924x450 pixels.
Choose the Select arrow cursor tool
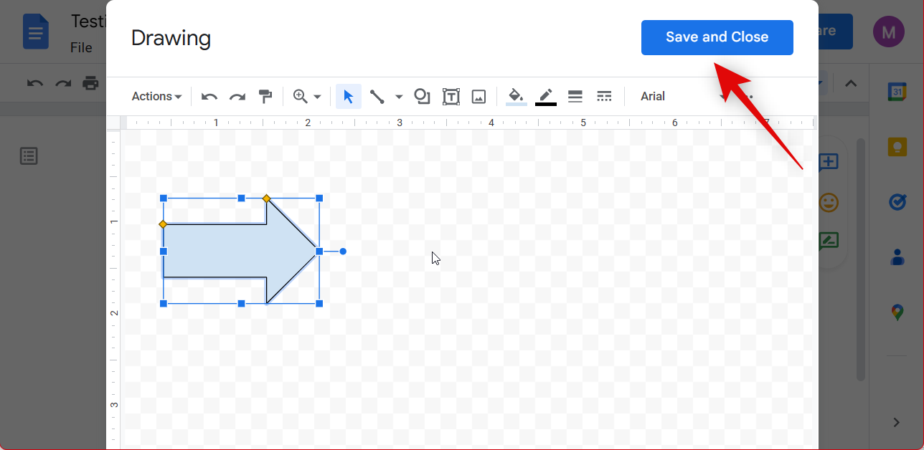point(349,97)
